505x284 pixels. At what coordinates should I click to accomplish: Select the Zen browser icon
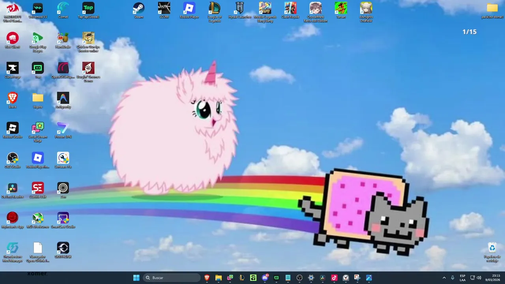63,191
